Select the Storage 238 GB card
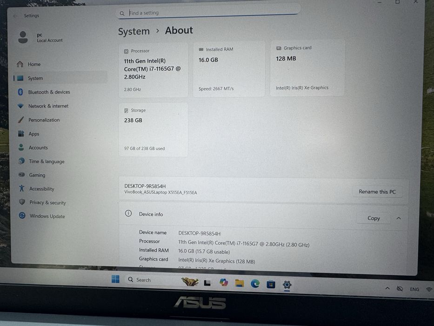 point(154,129)
